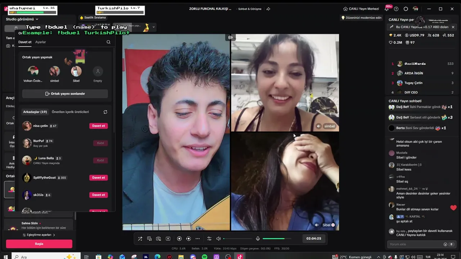Open the three-dot more options menu
The width and height of the screenshot is (461, 259).
(197, 238)
